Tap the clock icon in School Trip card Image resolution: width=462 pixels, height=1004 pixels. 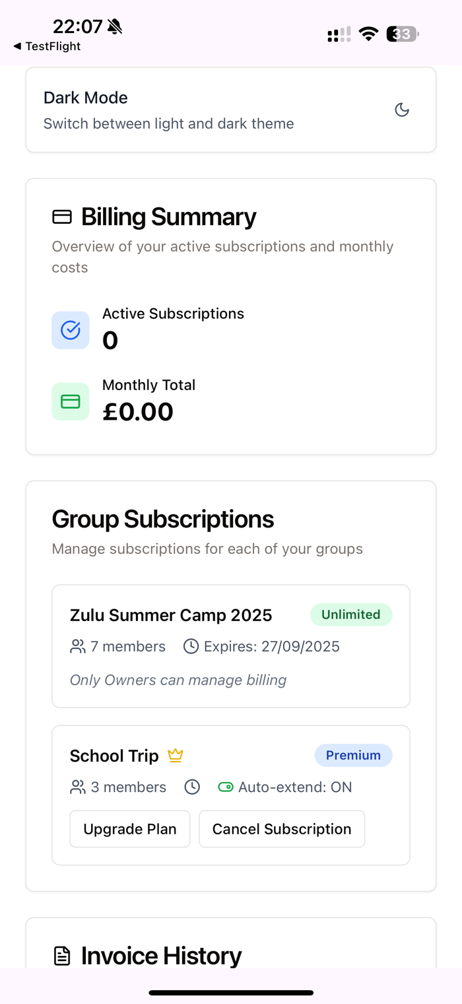[x=192, y=787]
